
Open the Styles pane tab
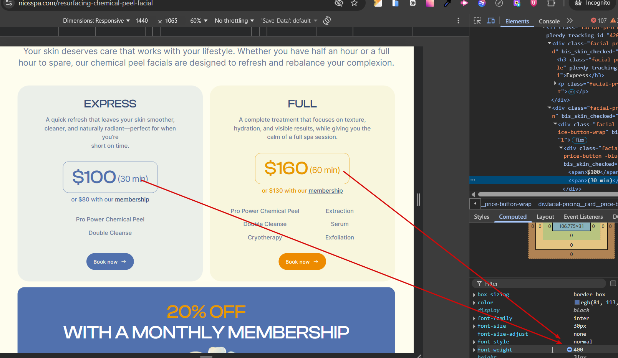482,217
